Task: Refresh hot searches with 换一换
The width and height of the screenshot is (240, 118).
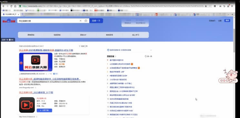Action: pyautogui.click(x=148, y=56)
